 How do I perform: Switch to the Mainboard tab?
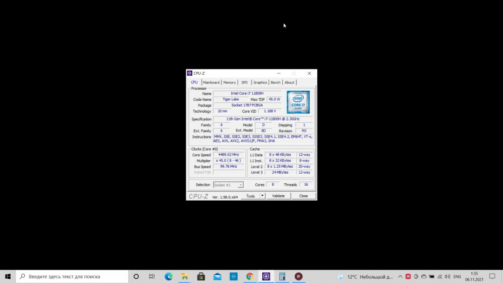point(211,82)
